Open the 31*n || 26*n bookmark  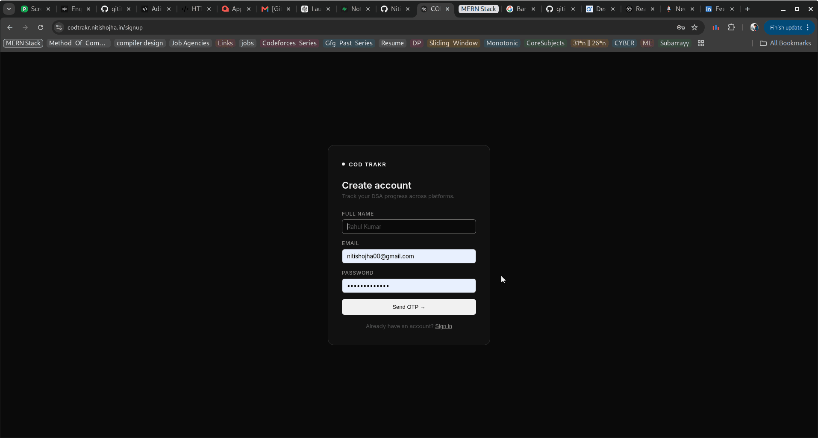[x=589, y=43]
